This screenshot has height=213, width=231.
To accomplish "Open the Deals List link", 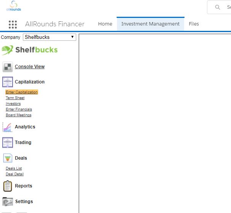I will 14,168.
